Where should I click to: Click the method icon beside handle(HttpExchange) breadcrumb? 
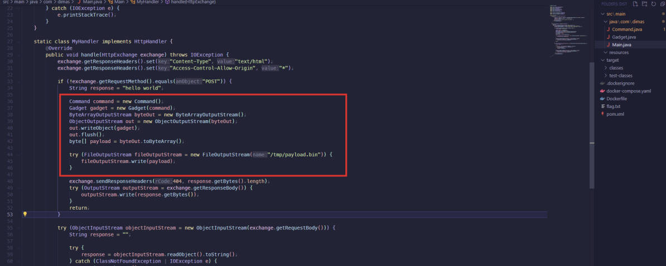[167, 2]
